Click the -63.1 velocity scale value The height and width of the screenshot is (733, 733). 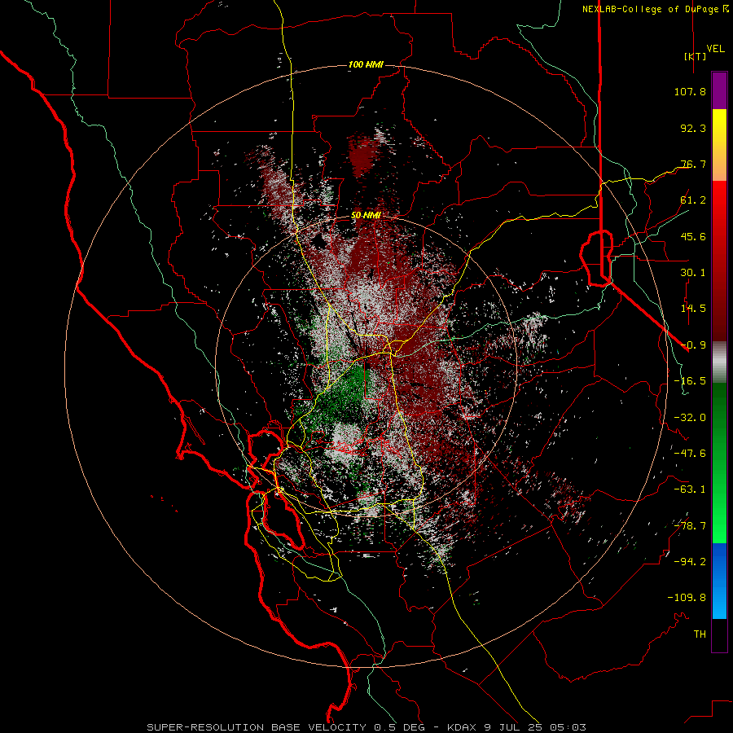[690, 489]
